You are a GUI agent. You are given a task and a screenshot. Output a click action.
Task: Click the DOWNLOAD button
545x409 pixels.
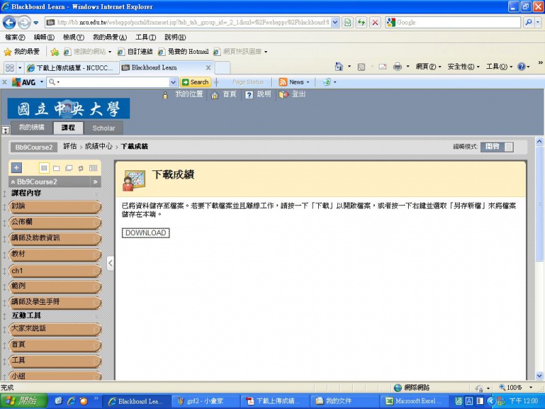pyautogui.click(x=146, y=233)
